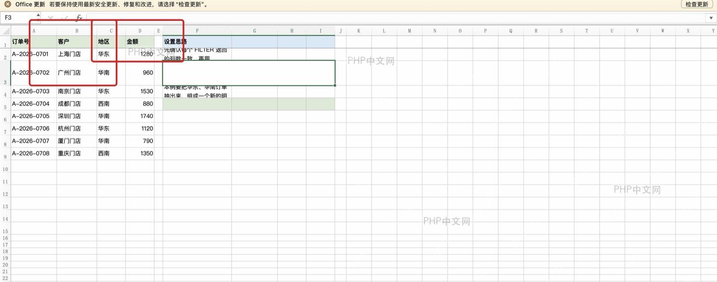Screen dimensions: 717x282
Task: Select the 订单号 header cell
Action: [34, 42]
